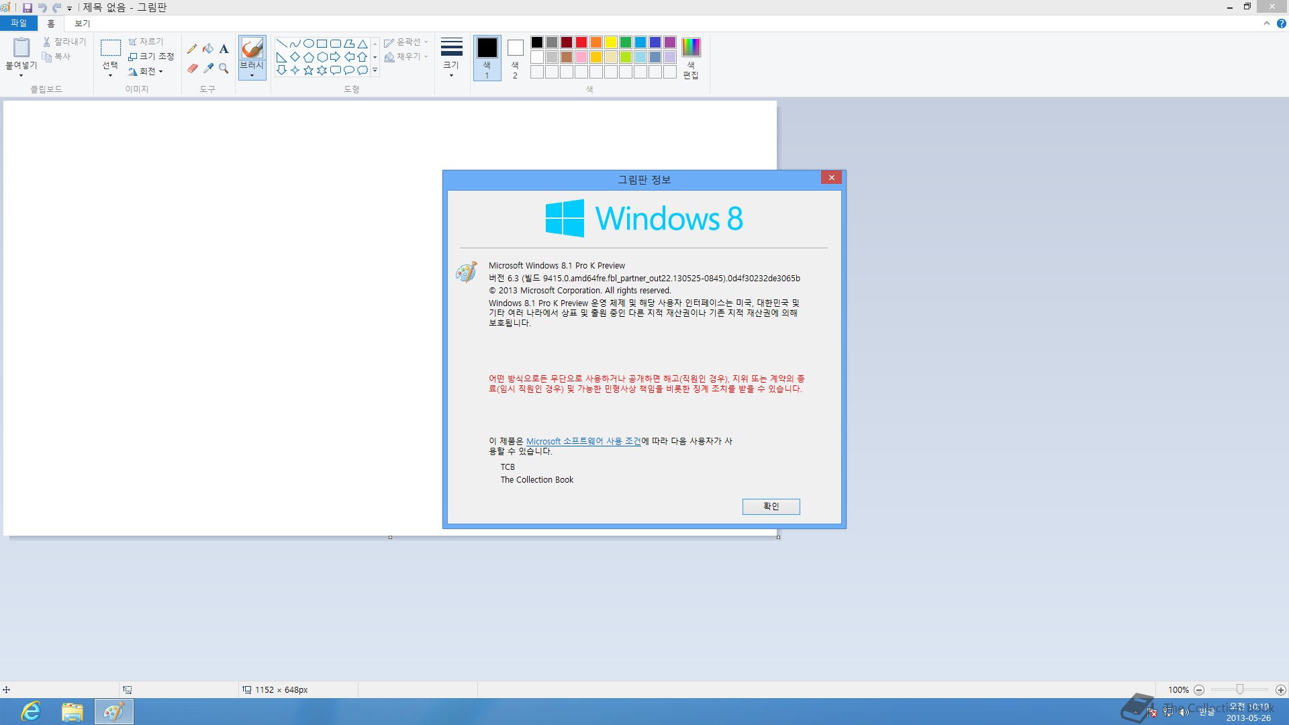
Task: Pick the red color swatch
Action: (x=581, y=42)
